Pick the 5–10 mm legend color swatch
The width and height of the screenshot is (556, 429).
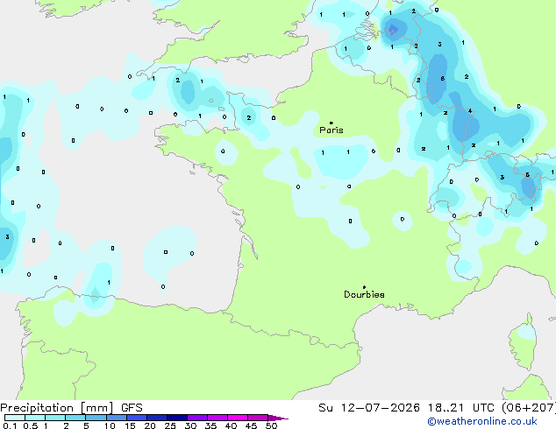[96, 418]
